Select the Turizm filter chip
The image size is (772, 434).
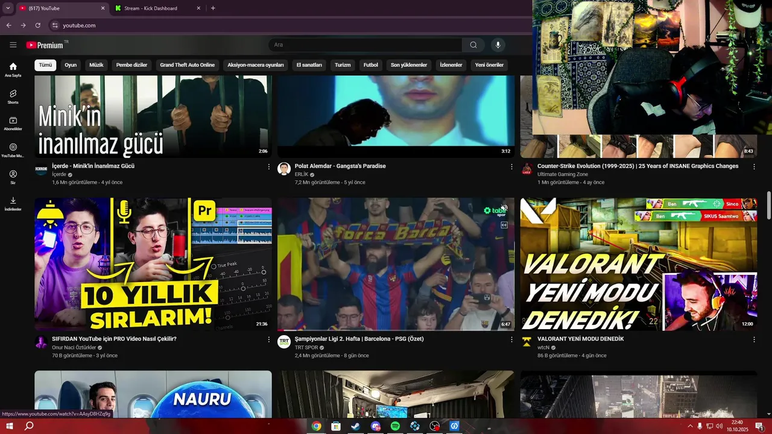(343, 65)
